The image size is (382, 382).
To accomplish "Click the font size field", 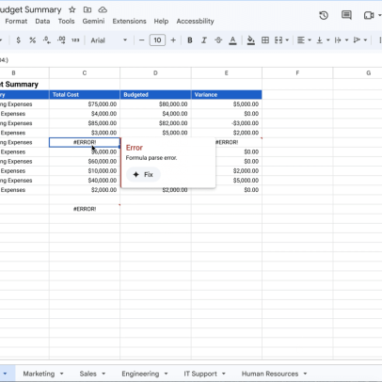I will [157, 40].
